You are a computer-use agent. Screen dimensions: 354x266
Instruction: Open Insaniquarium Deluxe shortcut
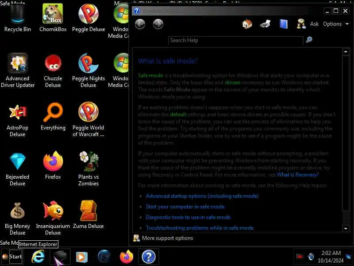click(53, 219)
